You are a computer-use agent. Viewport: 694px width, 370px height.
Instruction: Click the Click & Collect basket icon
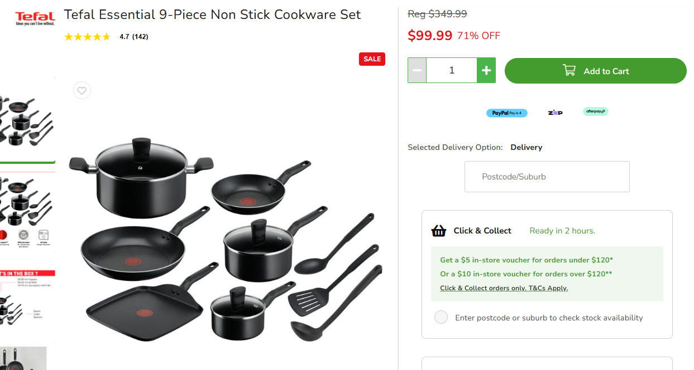coord(439,231)
